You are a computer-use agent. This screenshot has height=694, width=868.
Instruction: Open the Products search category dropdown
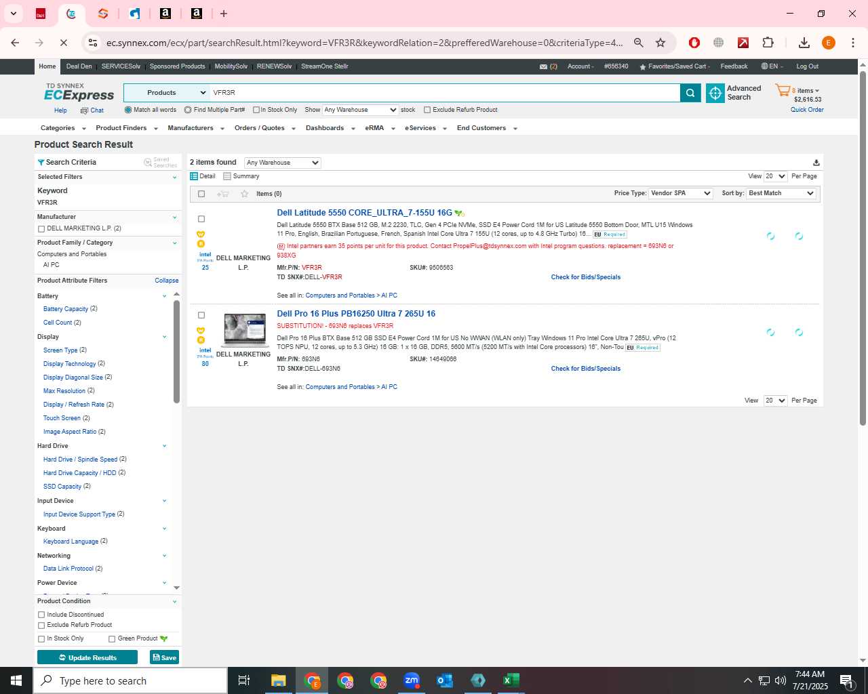tap(167, 93)
